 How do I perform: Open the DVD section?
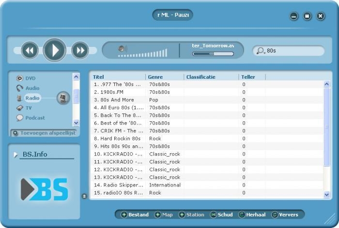[31, 78]
